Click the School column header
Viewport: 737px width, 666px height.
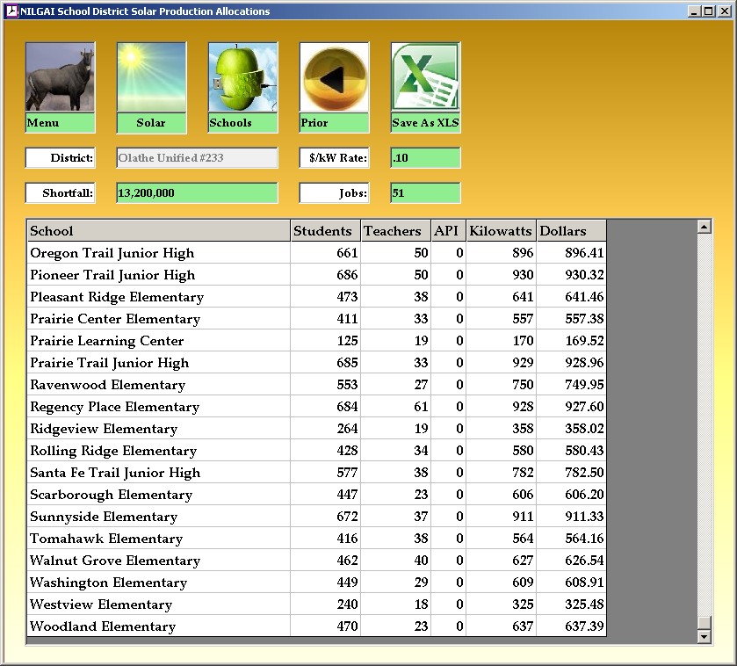click(158, 231)
